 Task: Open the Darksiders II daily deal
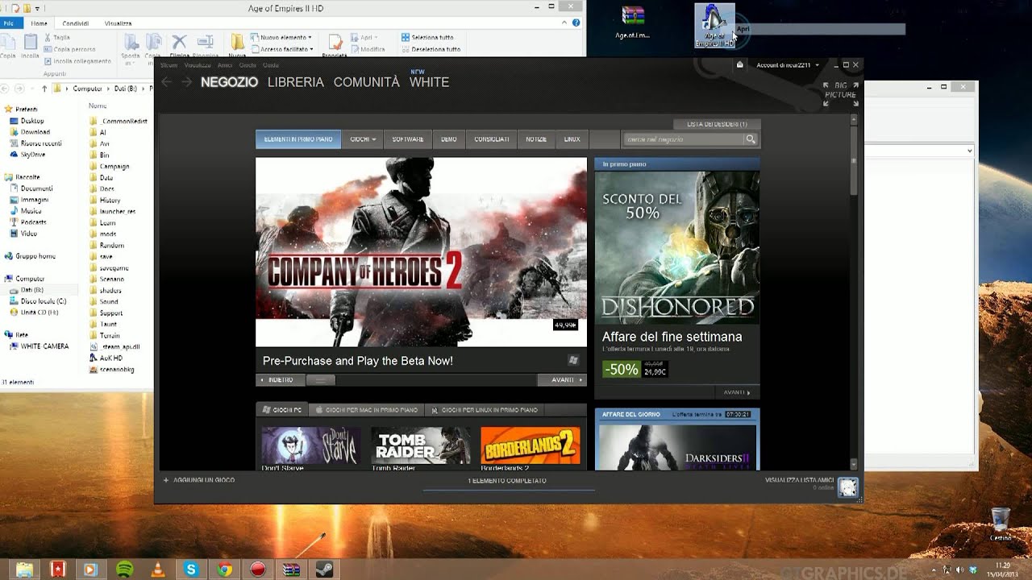677,447
